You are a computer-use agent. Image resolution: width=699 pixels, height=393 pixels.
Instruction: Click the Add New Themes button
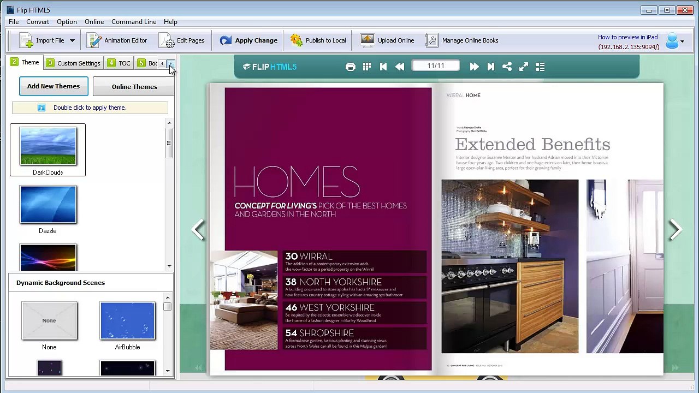54,86
